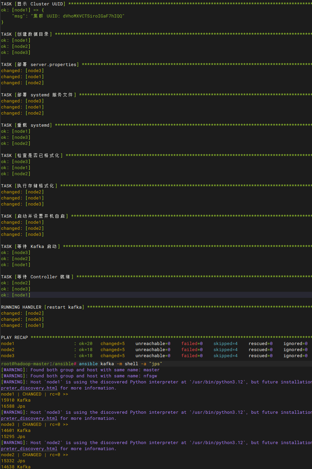
Task: Click the '16588 Jps' process line
Action: (x=13, y=406)
